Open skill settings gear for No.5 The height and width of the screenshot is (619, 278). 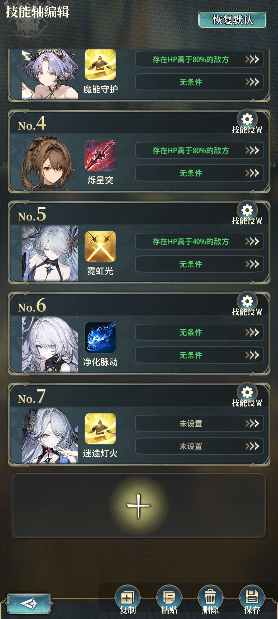[x=247, y=210]
